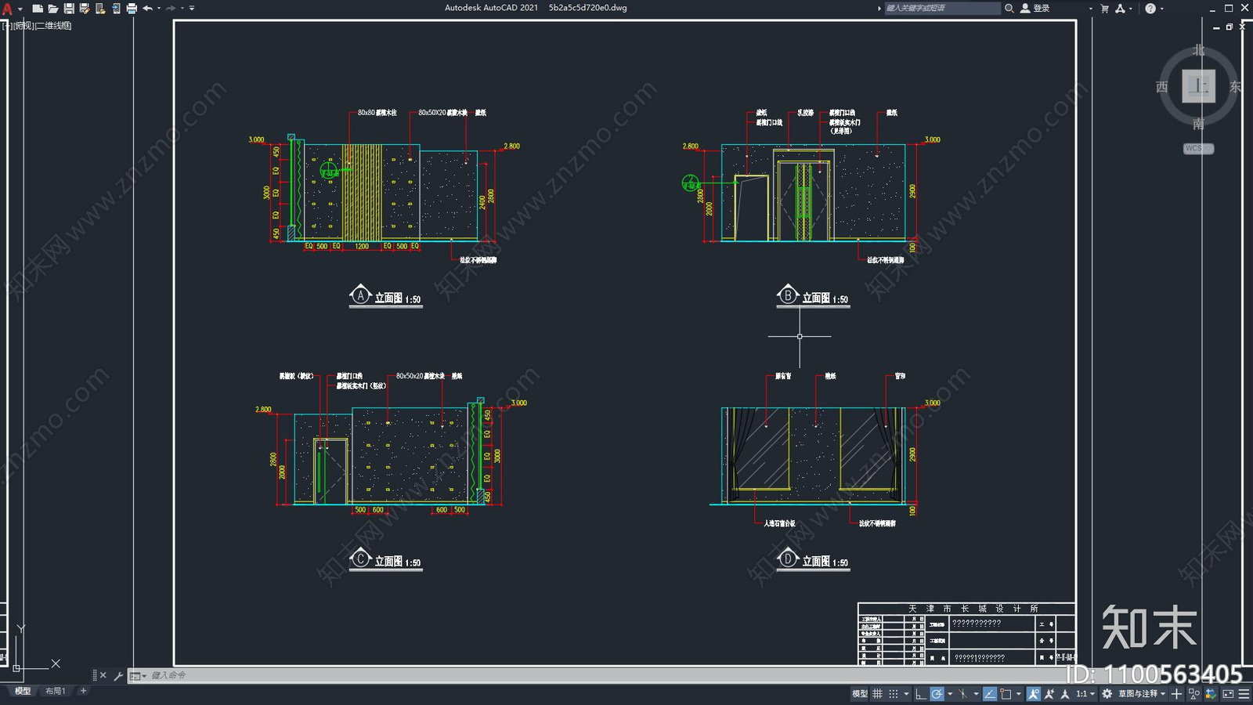The width and height of the screenshot is (1253, 705).
Task: Click the annotation monitor plus icon
Action: tap(1176, 694)
